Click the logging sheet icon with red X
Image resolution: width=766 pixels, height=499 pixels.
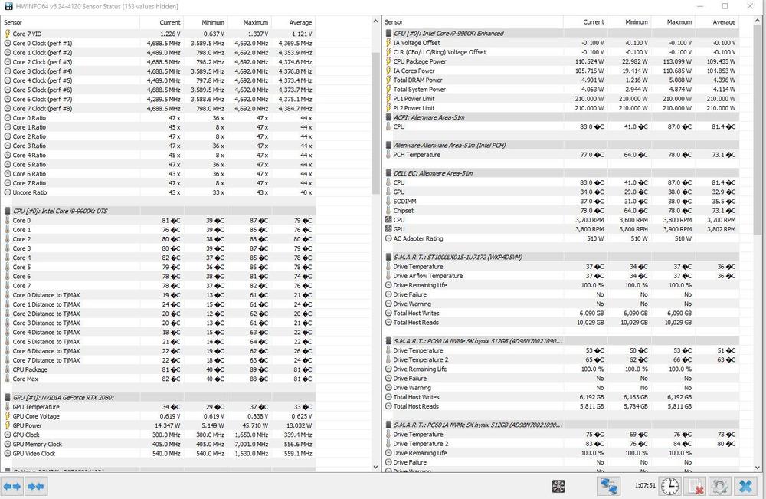[695, 486]
